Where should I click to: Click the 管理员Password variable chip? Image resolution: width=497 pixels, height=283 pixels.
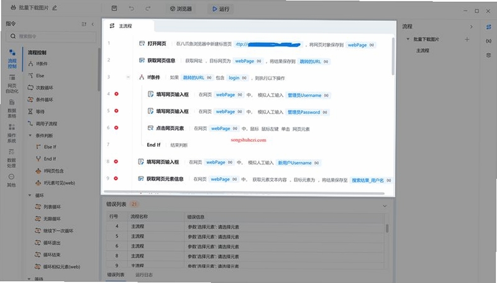pos(308,112)
